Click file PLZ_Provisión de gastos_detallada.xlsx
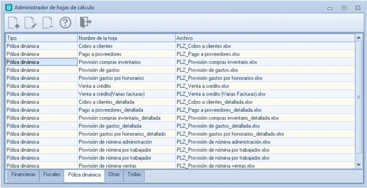 tap(218, 126)
